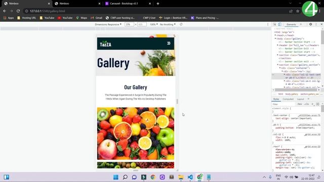Screen dimensions: 324x182
Task: Open the CWP | User bookmark
Action: 149,18
